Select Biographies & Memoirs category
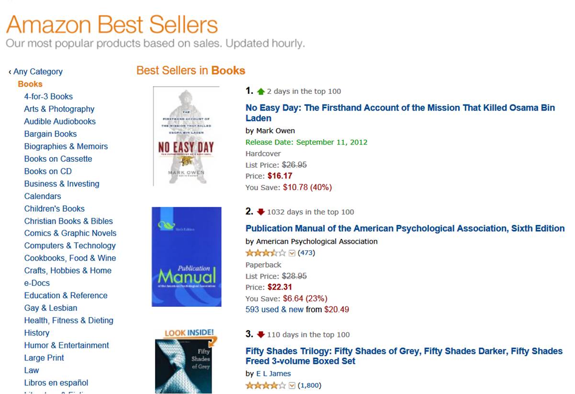The image size is (575, 394). [66, 146]
